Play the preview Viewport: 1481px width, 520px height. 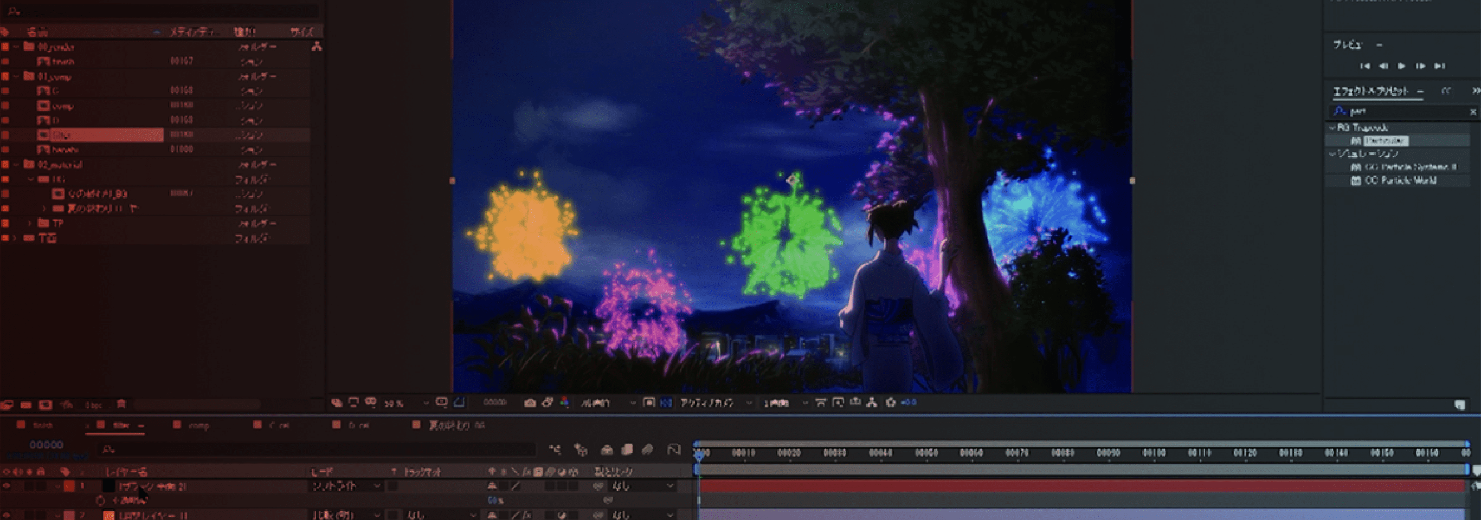pyautogui.click(x=1402, y=66)
